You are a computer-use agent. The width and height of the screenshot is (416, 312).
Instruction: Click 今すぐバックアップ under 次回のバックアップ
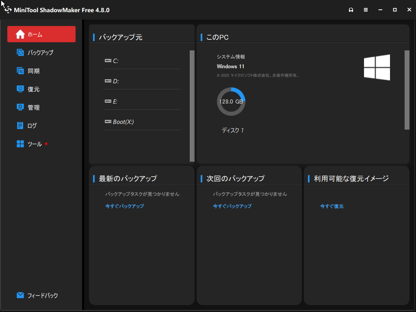232,206
